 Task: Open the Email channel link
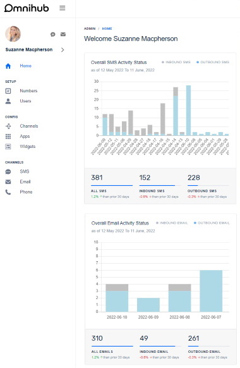[x=25, y=181]
